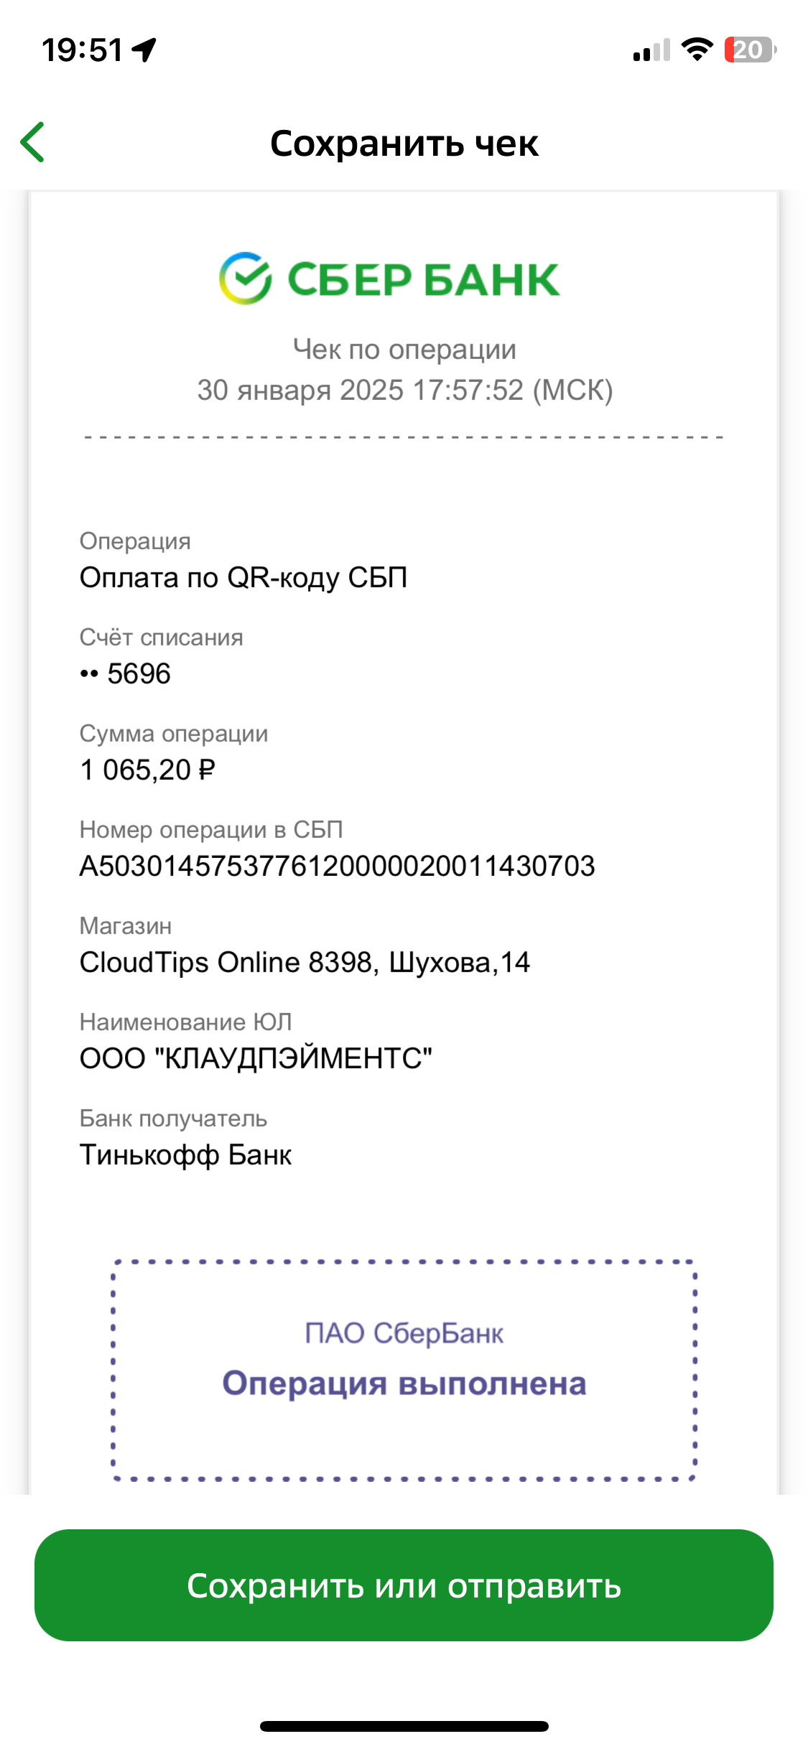Tap the home indicator bar at bottom
Image resolution: width=808 pixels, height=1749 pixels.
click(404, 1726)
